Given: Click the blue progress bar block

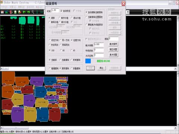Looking at the screenshot, I should click(88, 61).
